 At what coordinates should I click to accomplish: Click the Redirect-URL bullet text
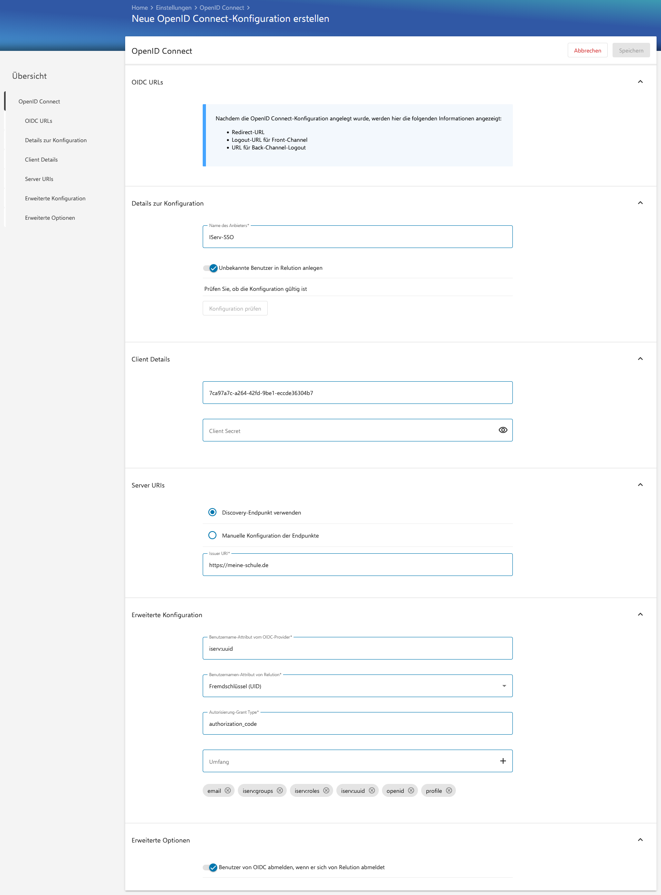coord(248,132)
